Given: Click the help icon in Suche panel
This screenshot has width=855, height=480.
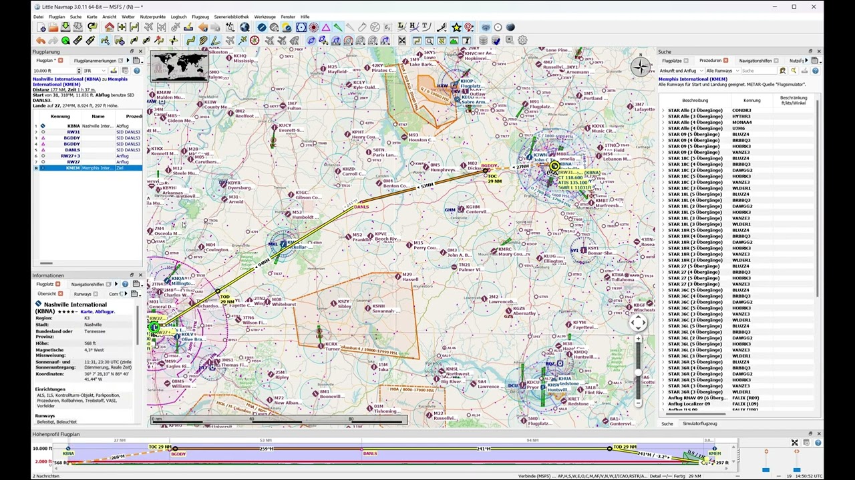Looking at the screenshot, I should click(x=815, y=71).
